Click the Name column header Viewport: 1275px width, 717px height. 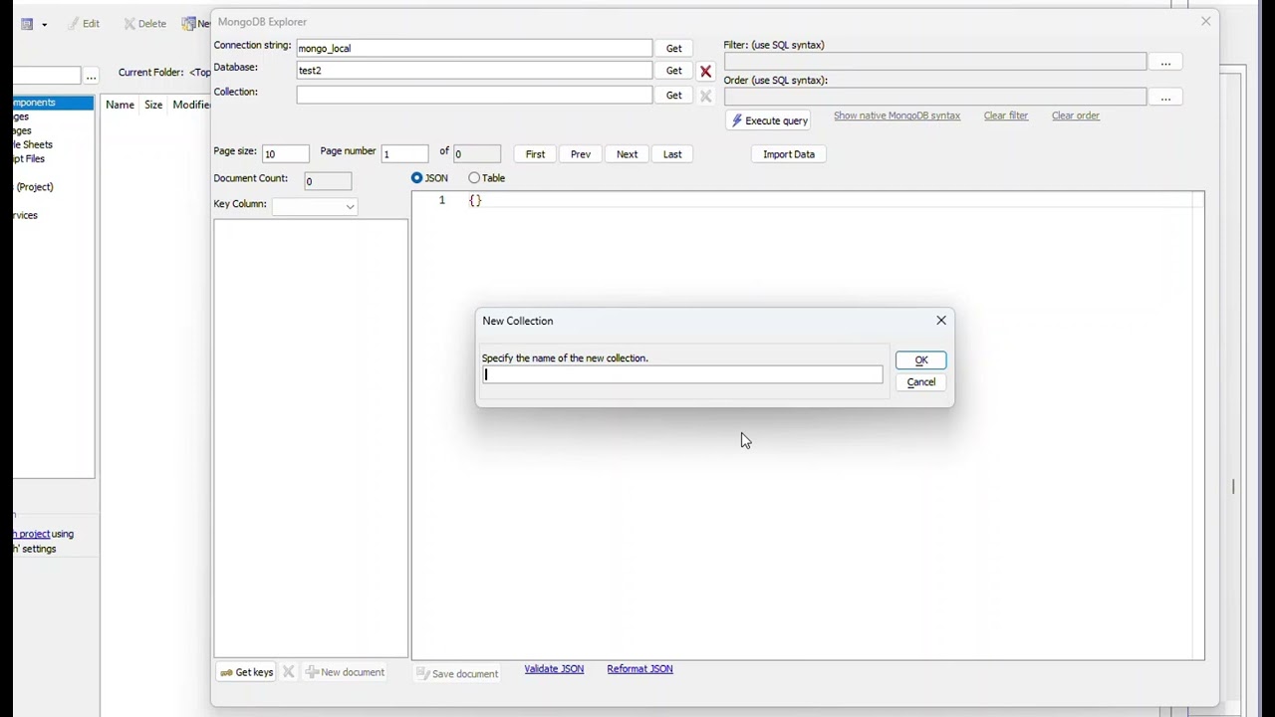(x=120, y=105)
